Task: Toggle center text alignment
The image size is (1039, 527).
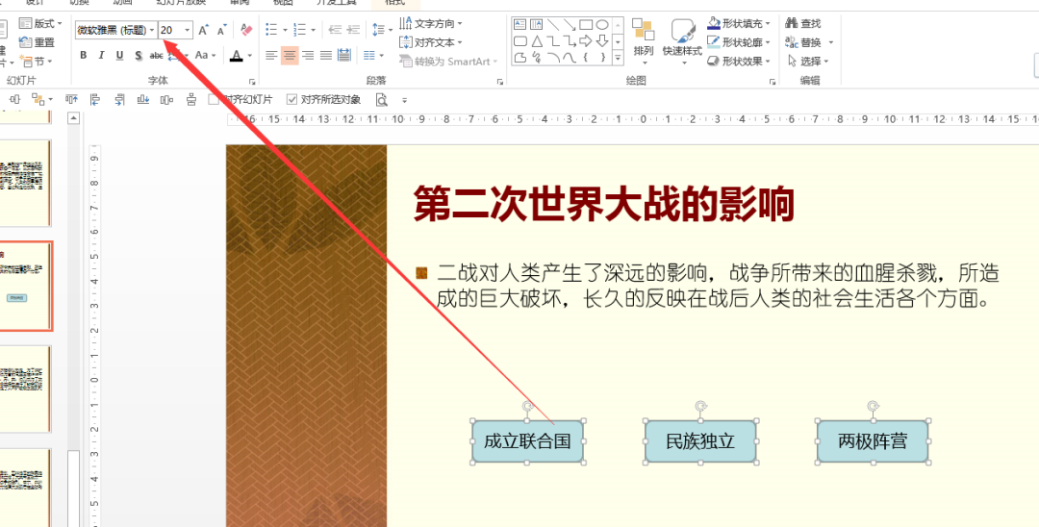Action: click(x=290, y=55)
